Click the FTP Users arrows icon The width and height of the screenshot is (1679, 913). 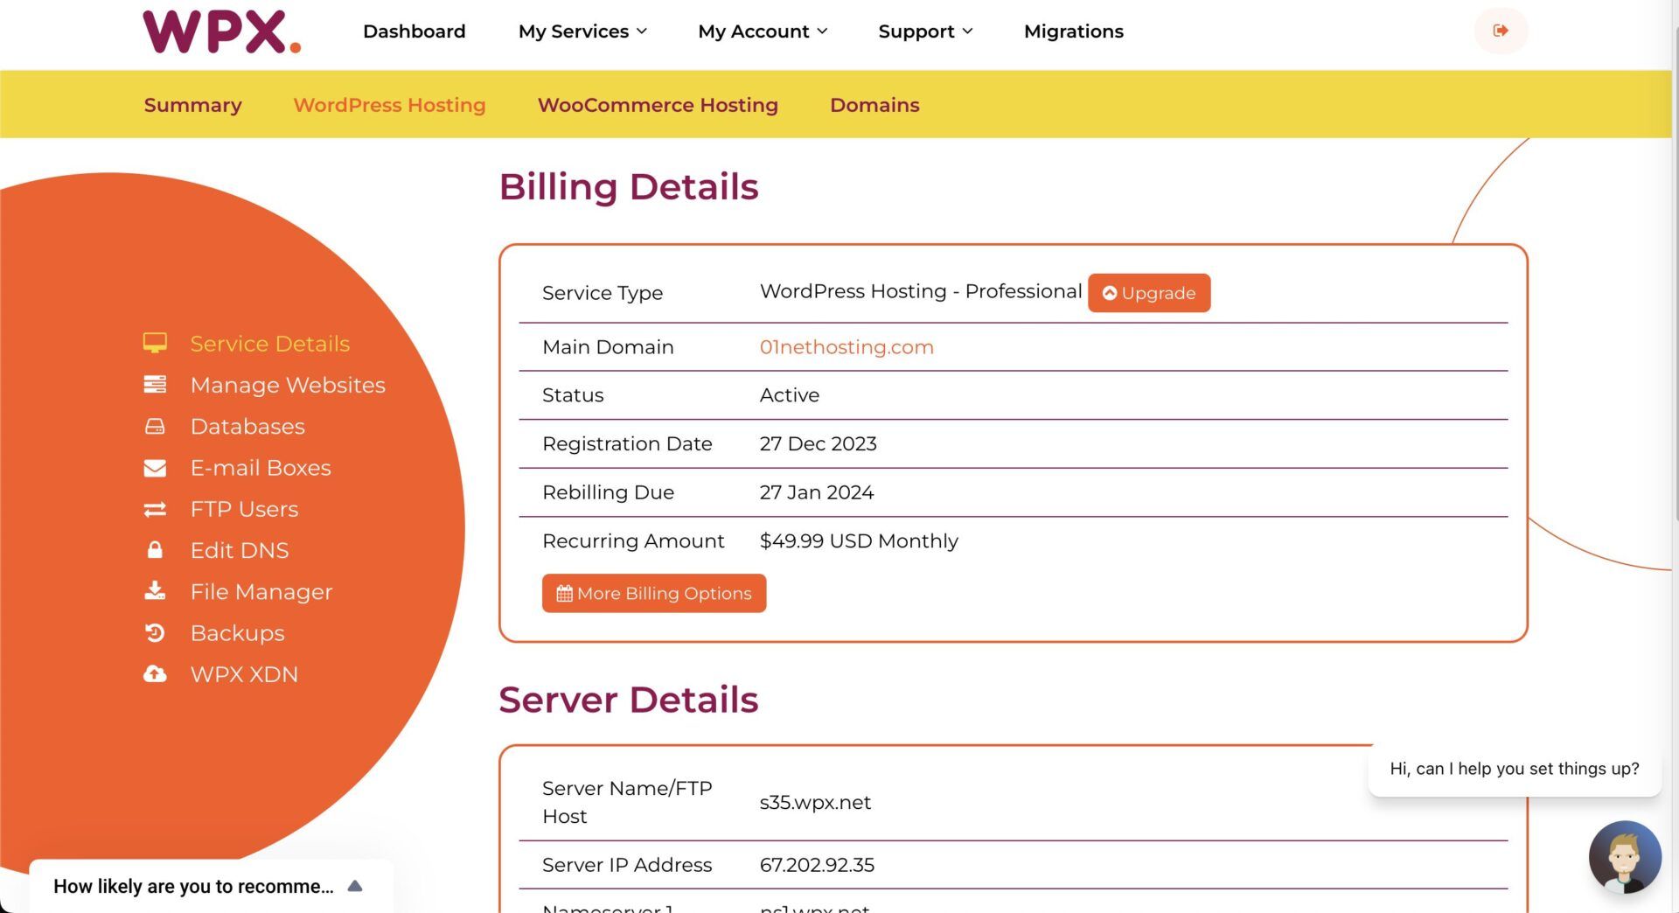155,509
